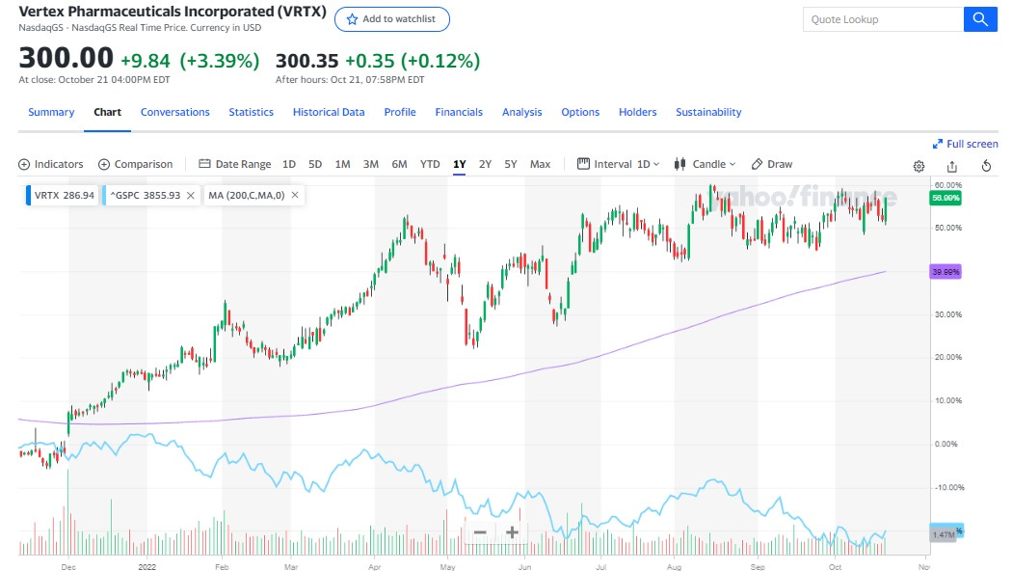The height and width of the screenshot is (571, 1012).
Task: Select the 5D range
Action: [x=315, y=164]
